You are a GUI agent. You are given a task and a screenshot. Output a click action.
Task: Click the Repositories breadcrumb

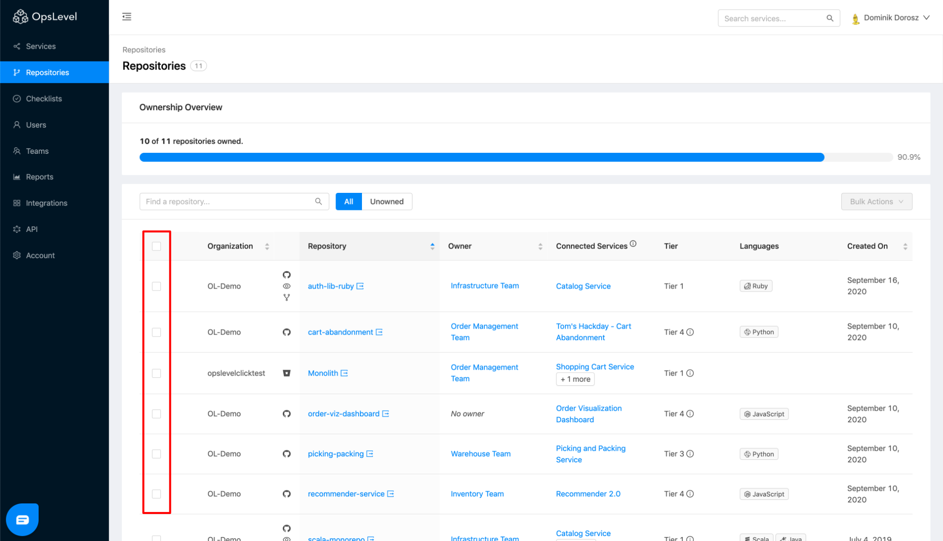(144, 50)
